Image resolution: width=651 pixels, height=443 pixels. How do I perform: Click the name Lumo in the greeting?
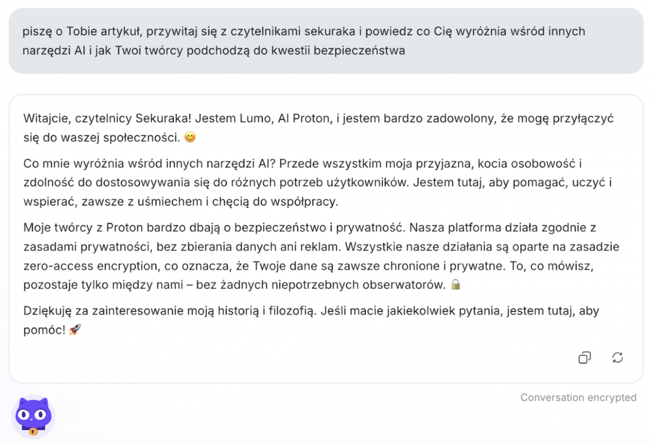point(256,119)
